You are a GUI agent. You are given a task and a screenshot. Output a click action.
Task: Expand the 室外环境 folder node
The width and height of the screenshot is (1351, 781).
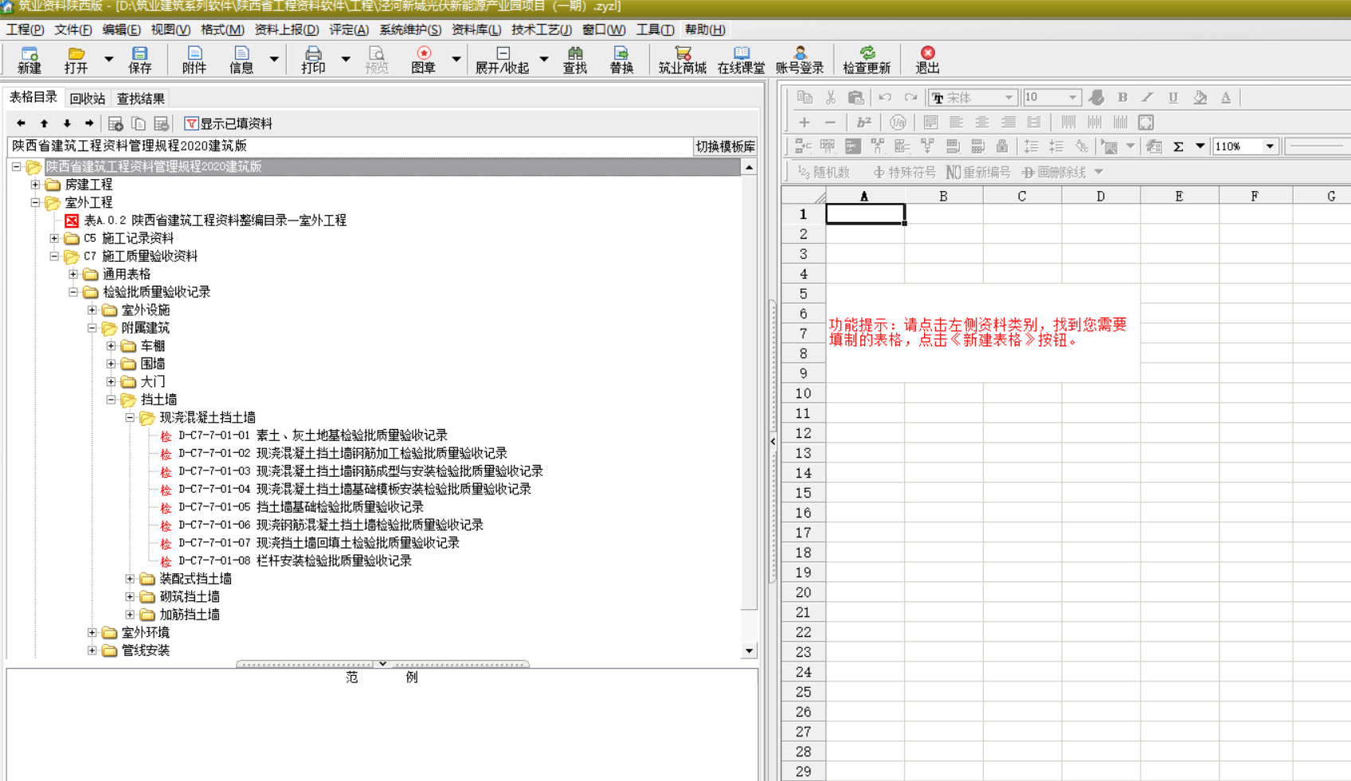92,632
